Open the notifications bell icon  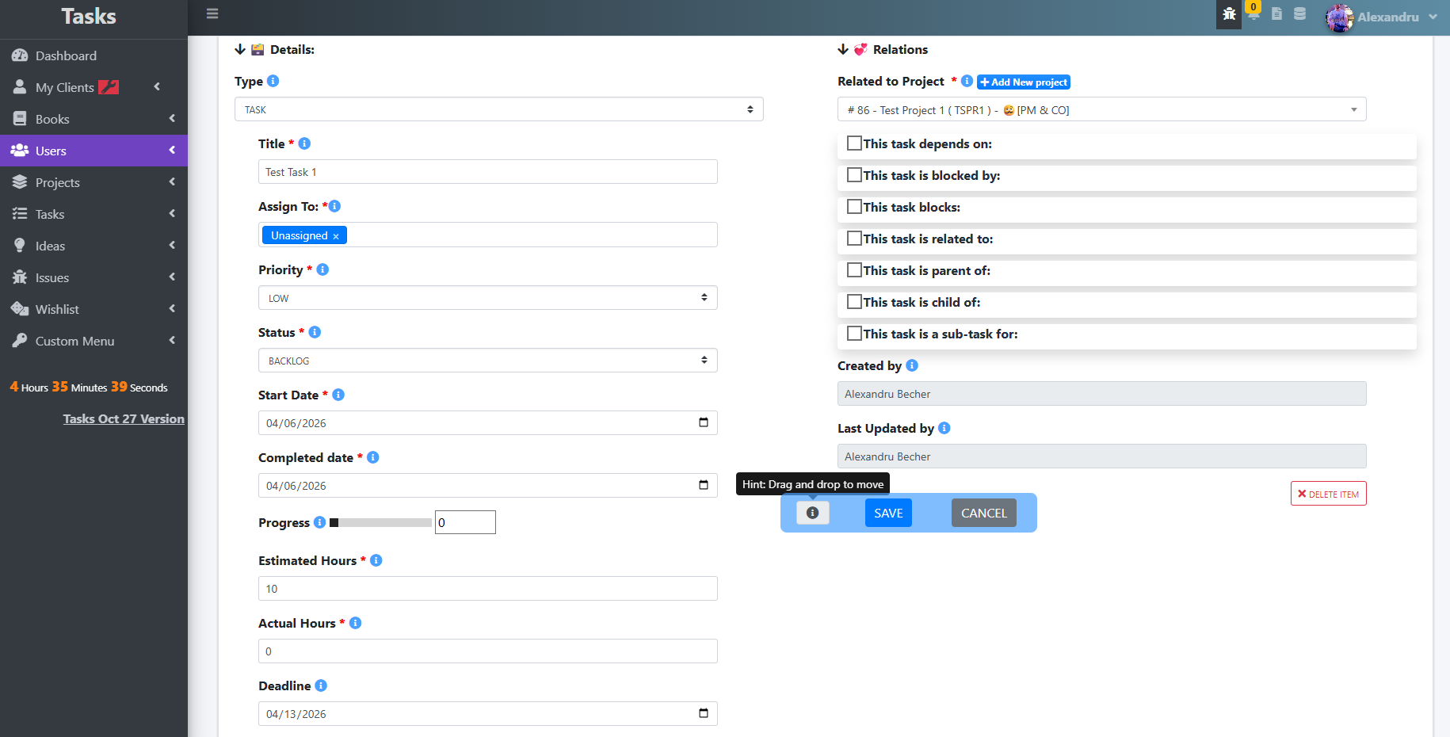1253,14
